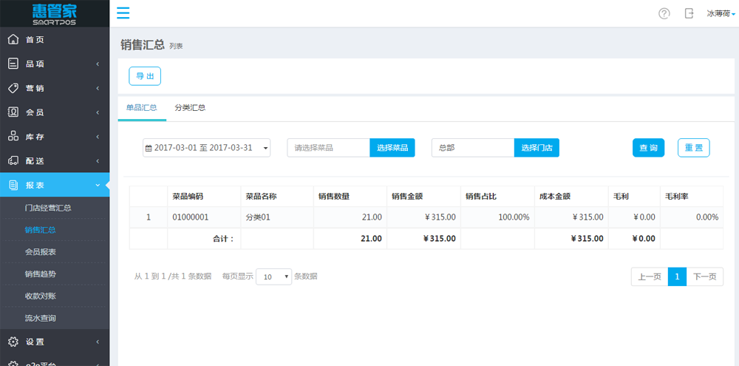
Task: Click the home icon for 首页
Action: pos(13,40)
